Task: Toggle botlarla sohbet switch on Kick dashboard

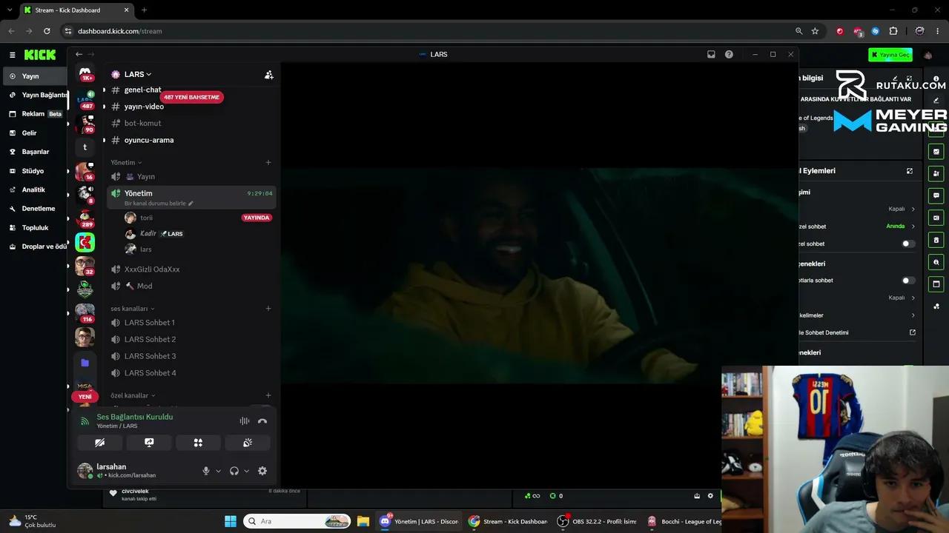Action: [x=908, y=281]
